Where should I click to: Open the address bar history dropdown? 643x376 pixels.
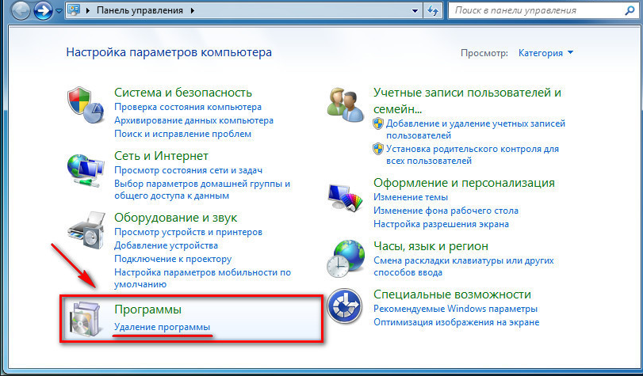pos(415,11)
